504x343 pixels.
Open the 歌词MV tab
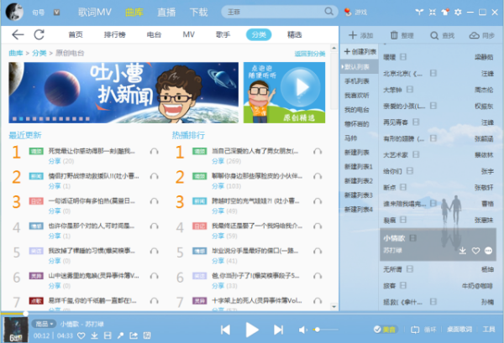coord(95,13)
